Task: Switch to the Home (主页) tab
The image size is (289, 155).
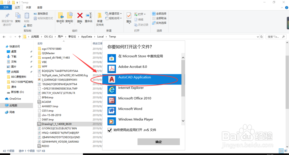Action: tap(17, 7)
